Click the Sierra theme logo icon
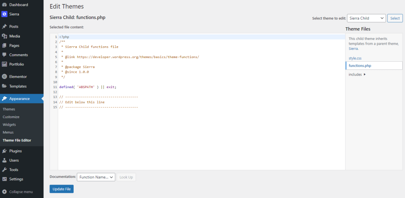405x198 pixels. click(4, 14)
